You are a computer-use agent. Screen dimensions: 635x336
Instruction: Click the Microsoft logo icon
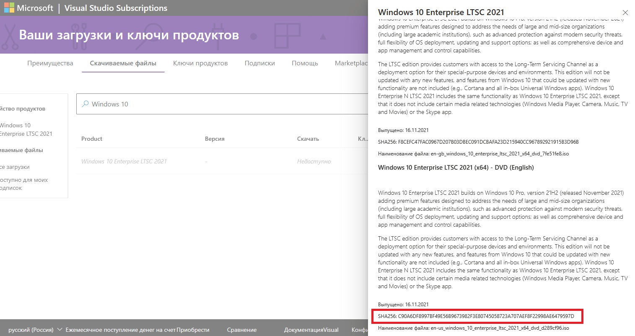tap(9, 8)
